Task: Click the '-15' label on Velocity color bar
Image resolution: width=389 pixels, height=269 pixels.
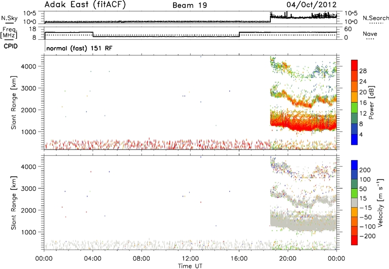Action: tap(365, 208)
